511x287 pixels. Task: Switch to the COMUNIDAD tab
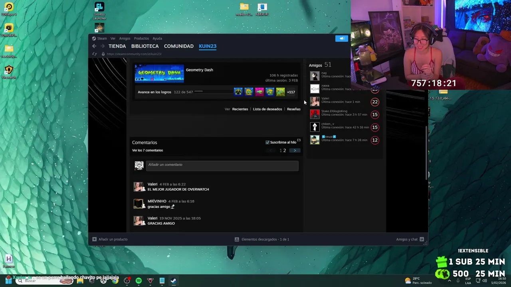click(179, 46)
